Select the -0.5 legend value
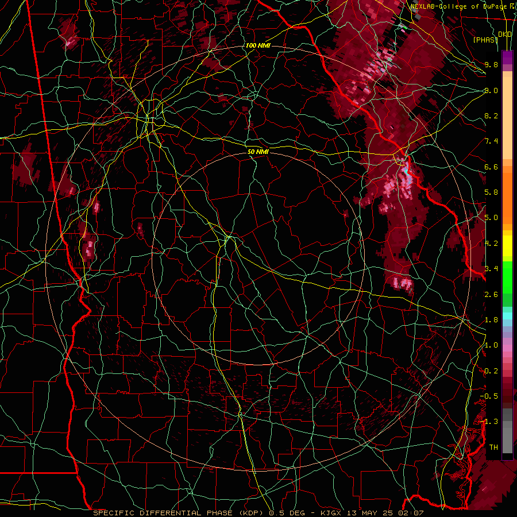Screen dimensions: 517x517 (x=489, y=396)
